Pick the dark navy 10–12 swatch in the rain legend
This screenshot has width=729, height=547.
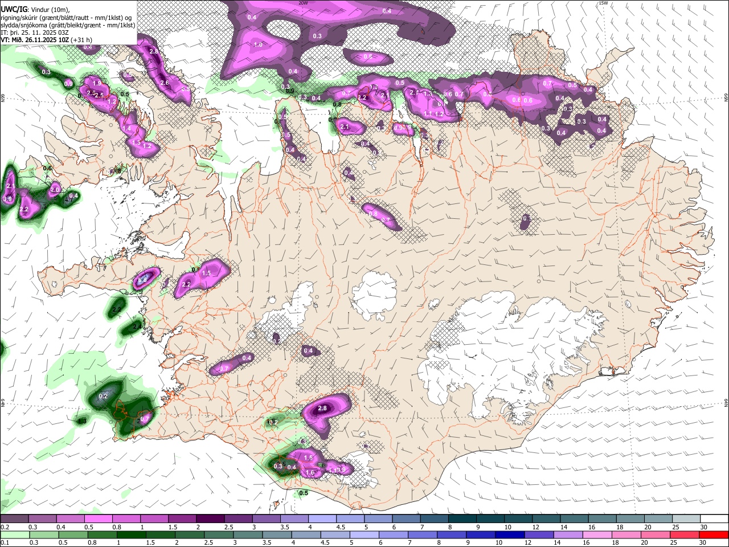(x=510, y=534)
